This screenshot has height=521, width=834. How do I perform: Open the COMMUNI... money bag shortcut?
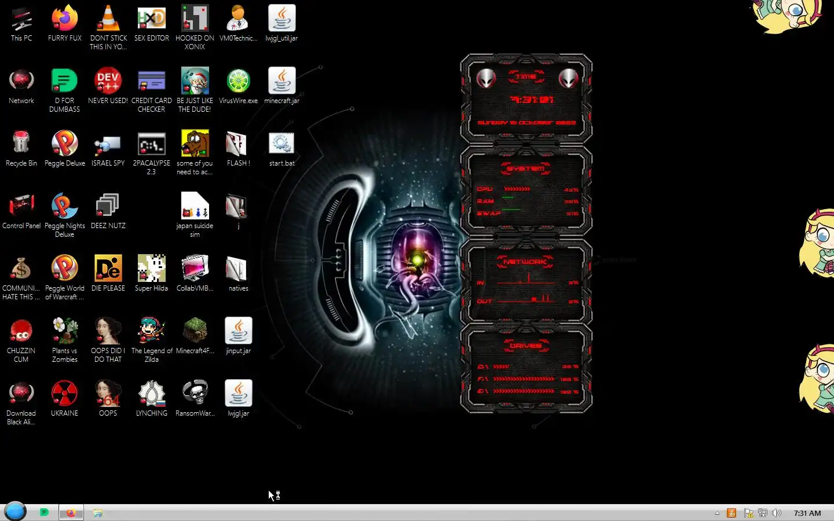point(21,278)
